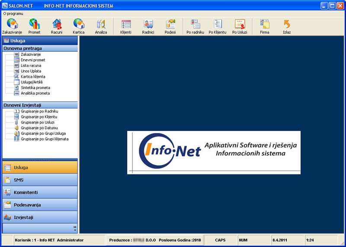
Task: Click the Osnovna pretraga section header
Action: point(40,48)
